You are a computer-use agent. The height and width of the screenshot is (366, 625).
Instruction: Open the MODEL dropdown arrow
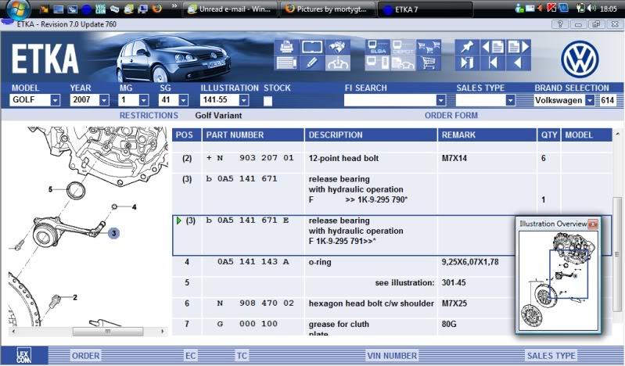[x=56, y=100]
